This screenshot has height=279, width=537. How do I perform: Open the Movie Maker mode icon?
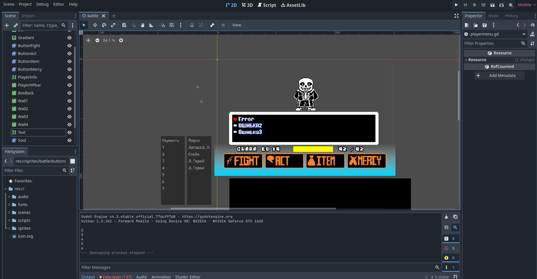(x=511, y=5)
